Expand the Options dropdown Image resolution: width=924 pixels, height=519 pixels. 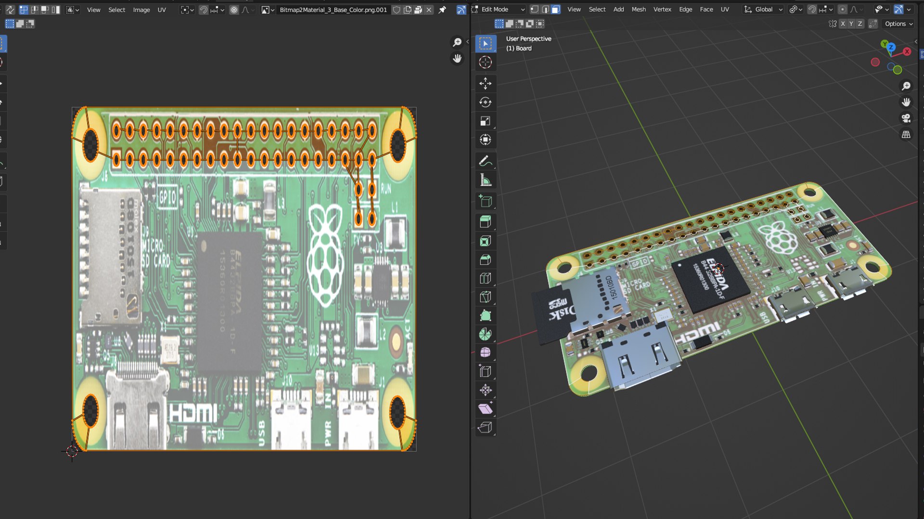898,24
